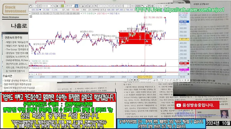The image size is (231, 129).
Task: Toggle the 뉴스 marker in bottom panel
Action: pos(30,74)
